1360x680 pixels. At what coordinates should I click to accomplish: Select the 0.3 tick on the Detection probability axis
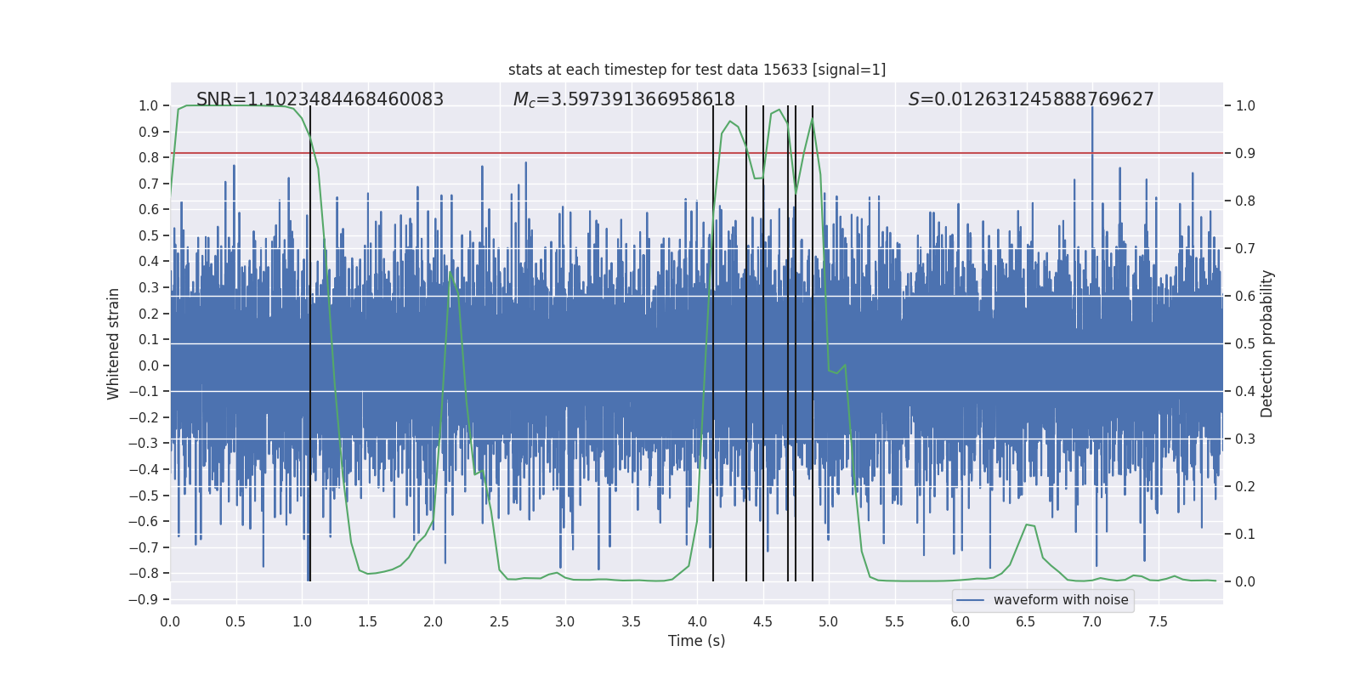[1245, 439]
